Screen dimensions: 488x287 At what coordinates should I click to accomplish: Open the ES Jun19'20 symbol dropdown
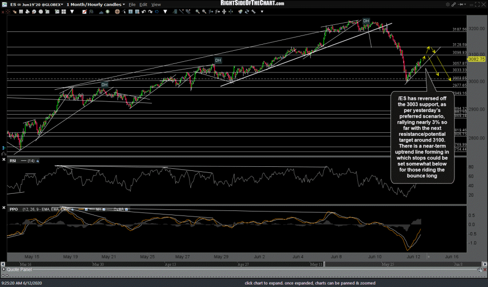click(x=63, y=5)
